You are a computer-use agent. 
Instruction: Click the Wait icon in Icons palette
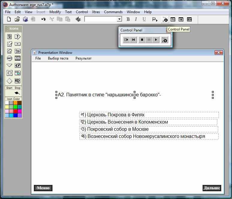10,58
